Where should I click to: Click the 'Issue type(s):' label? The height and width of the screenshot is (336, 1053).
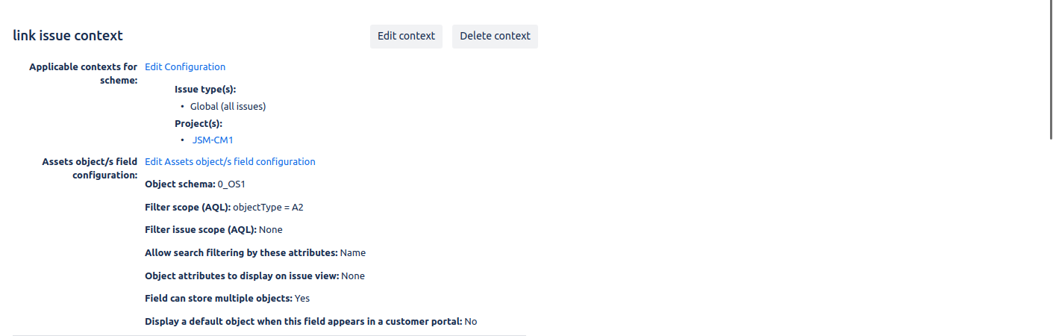tap(205, 89)
